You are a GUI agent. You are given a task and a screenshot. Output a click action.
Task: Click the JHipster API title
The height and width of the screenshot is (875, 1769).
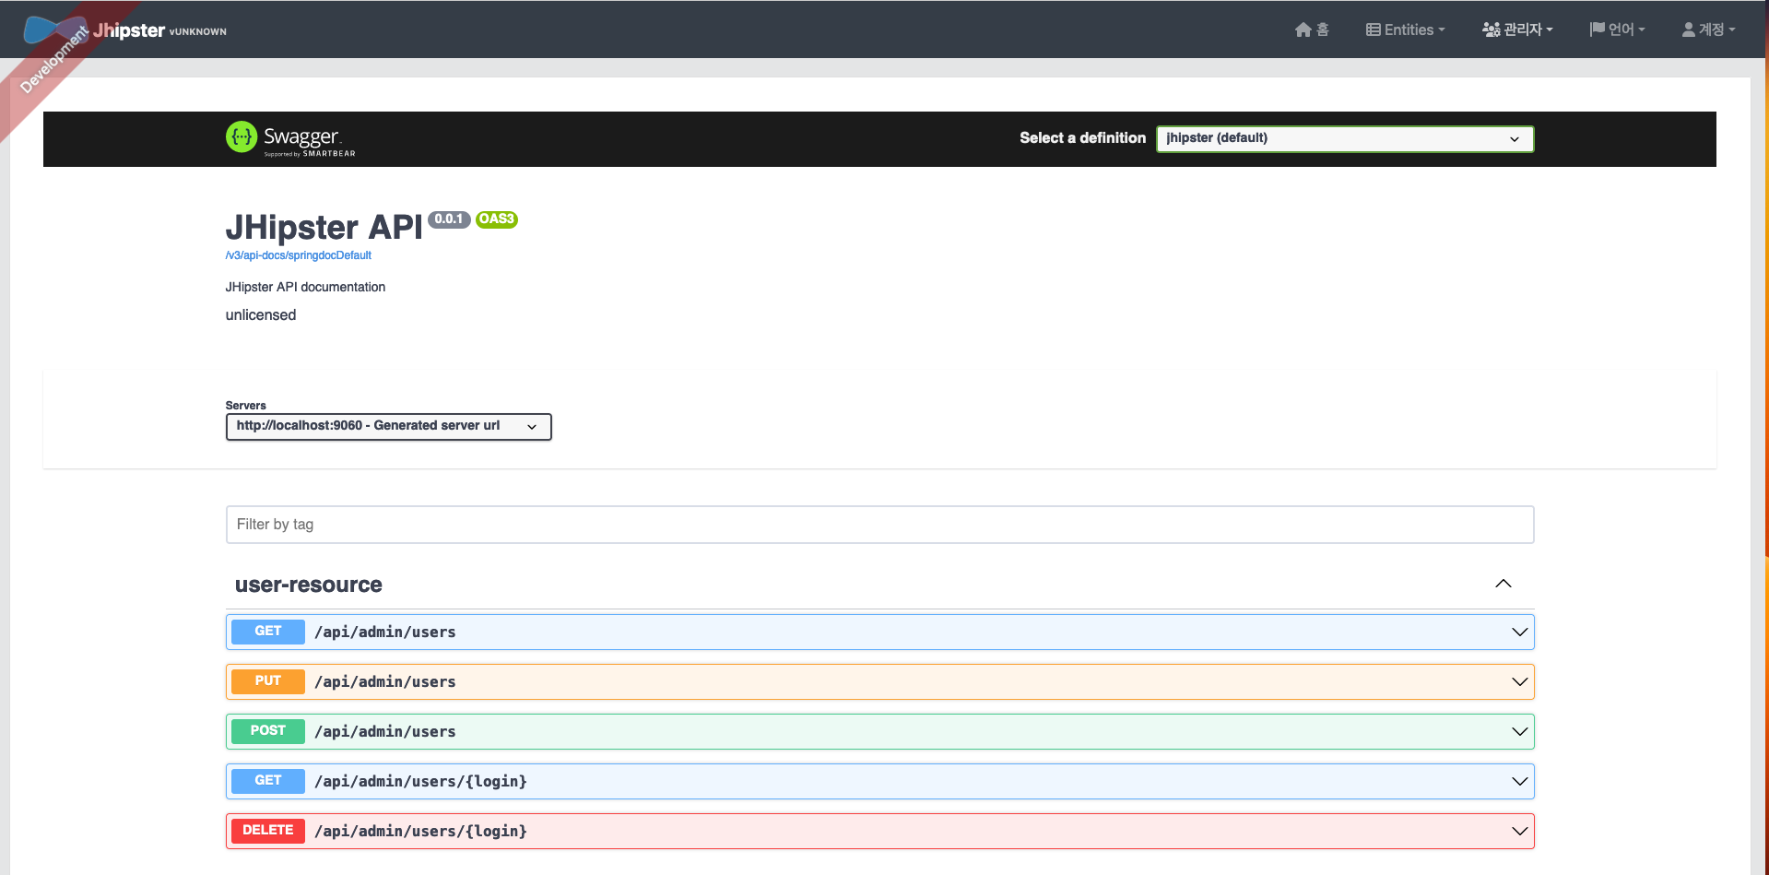324,227
